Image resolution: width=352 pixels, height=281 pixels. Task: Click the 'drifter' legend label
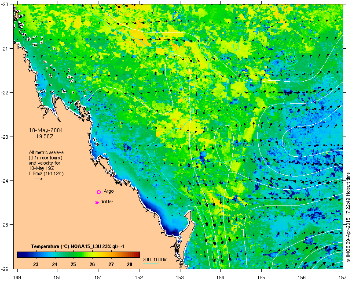tap(107, 202)
